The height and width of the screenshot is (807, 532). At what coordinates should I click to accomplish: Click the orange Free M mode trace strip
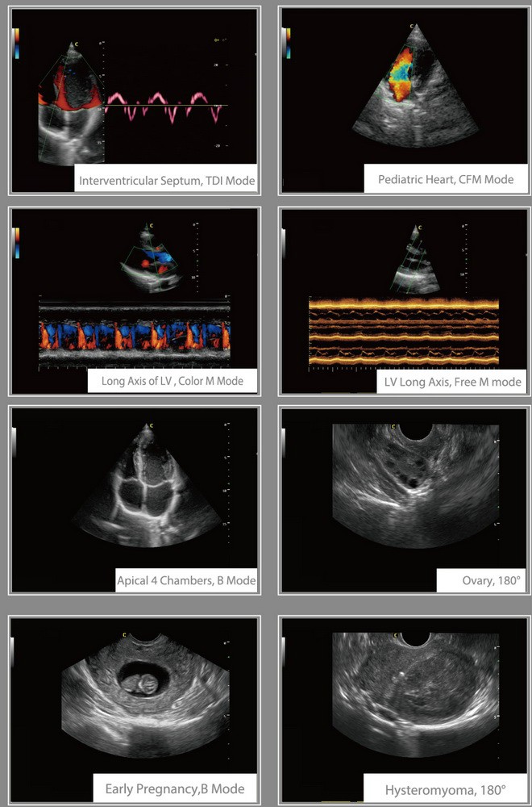click(403, 331)
